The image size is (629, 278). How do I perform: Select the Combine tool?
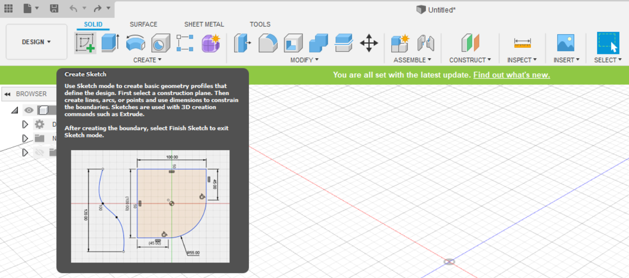318,43
